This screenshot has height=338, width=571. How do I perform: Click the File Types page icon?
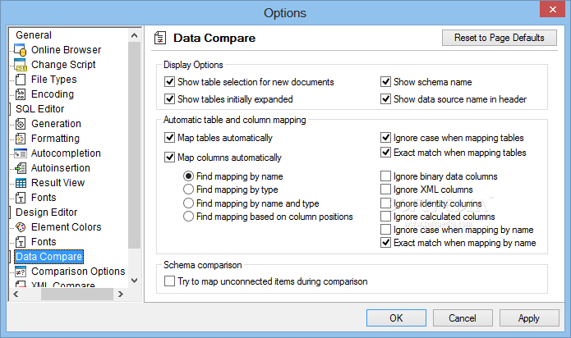pos(21,80)
